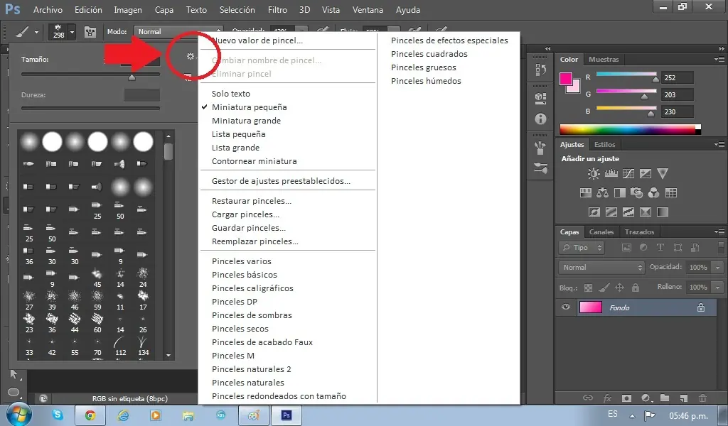Add a Levels adjustment
The image size is (728, 426).
(x=611, y=174)
